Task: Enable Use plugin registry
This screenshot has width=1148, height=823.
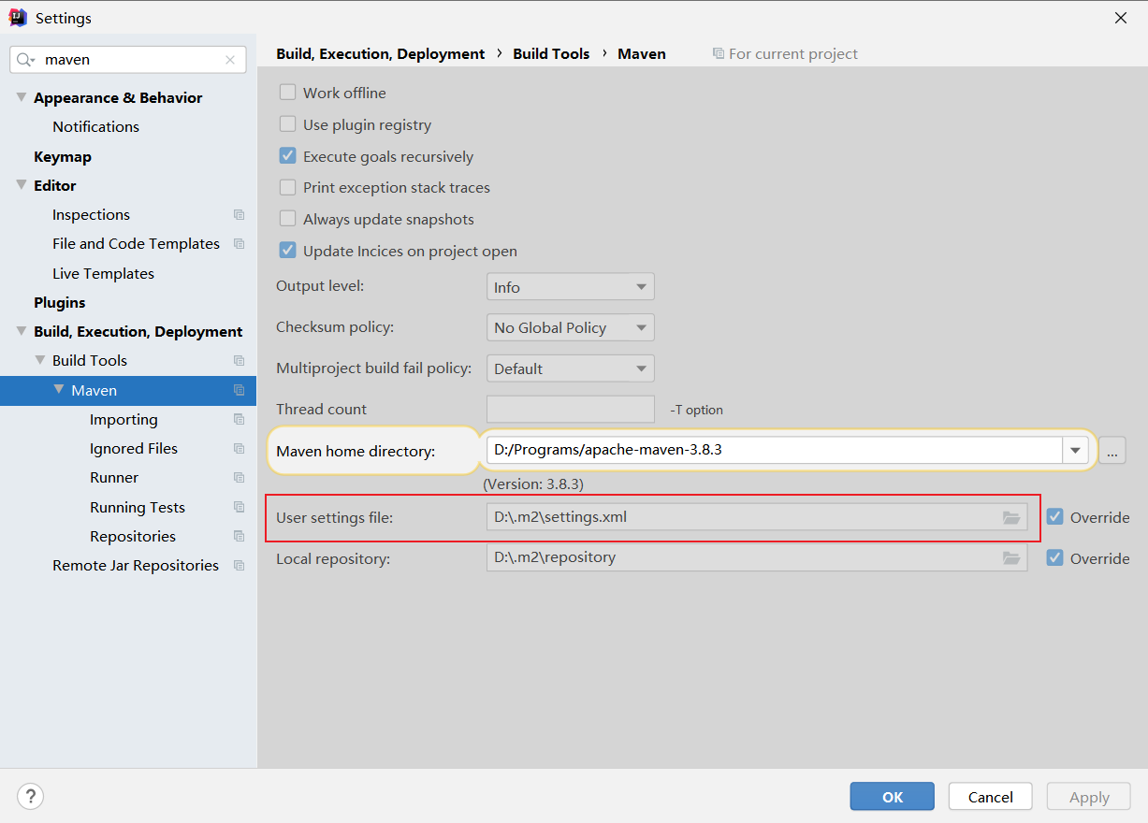Action: click(288, 124)
